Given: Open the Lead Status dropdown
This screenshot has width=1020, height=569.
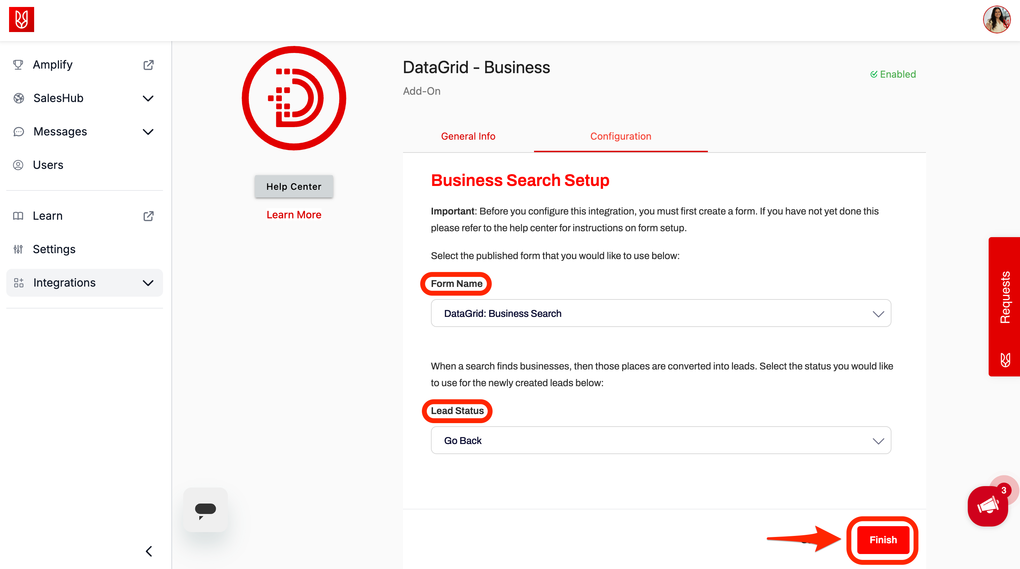Looking at the screenshot, I should 660,441.
